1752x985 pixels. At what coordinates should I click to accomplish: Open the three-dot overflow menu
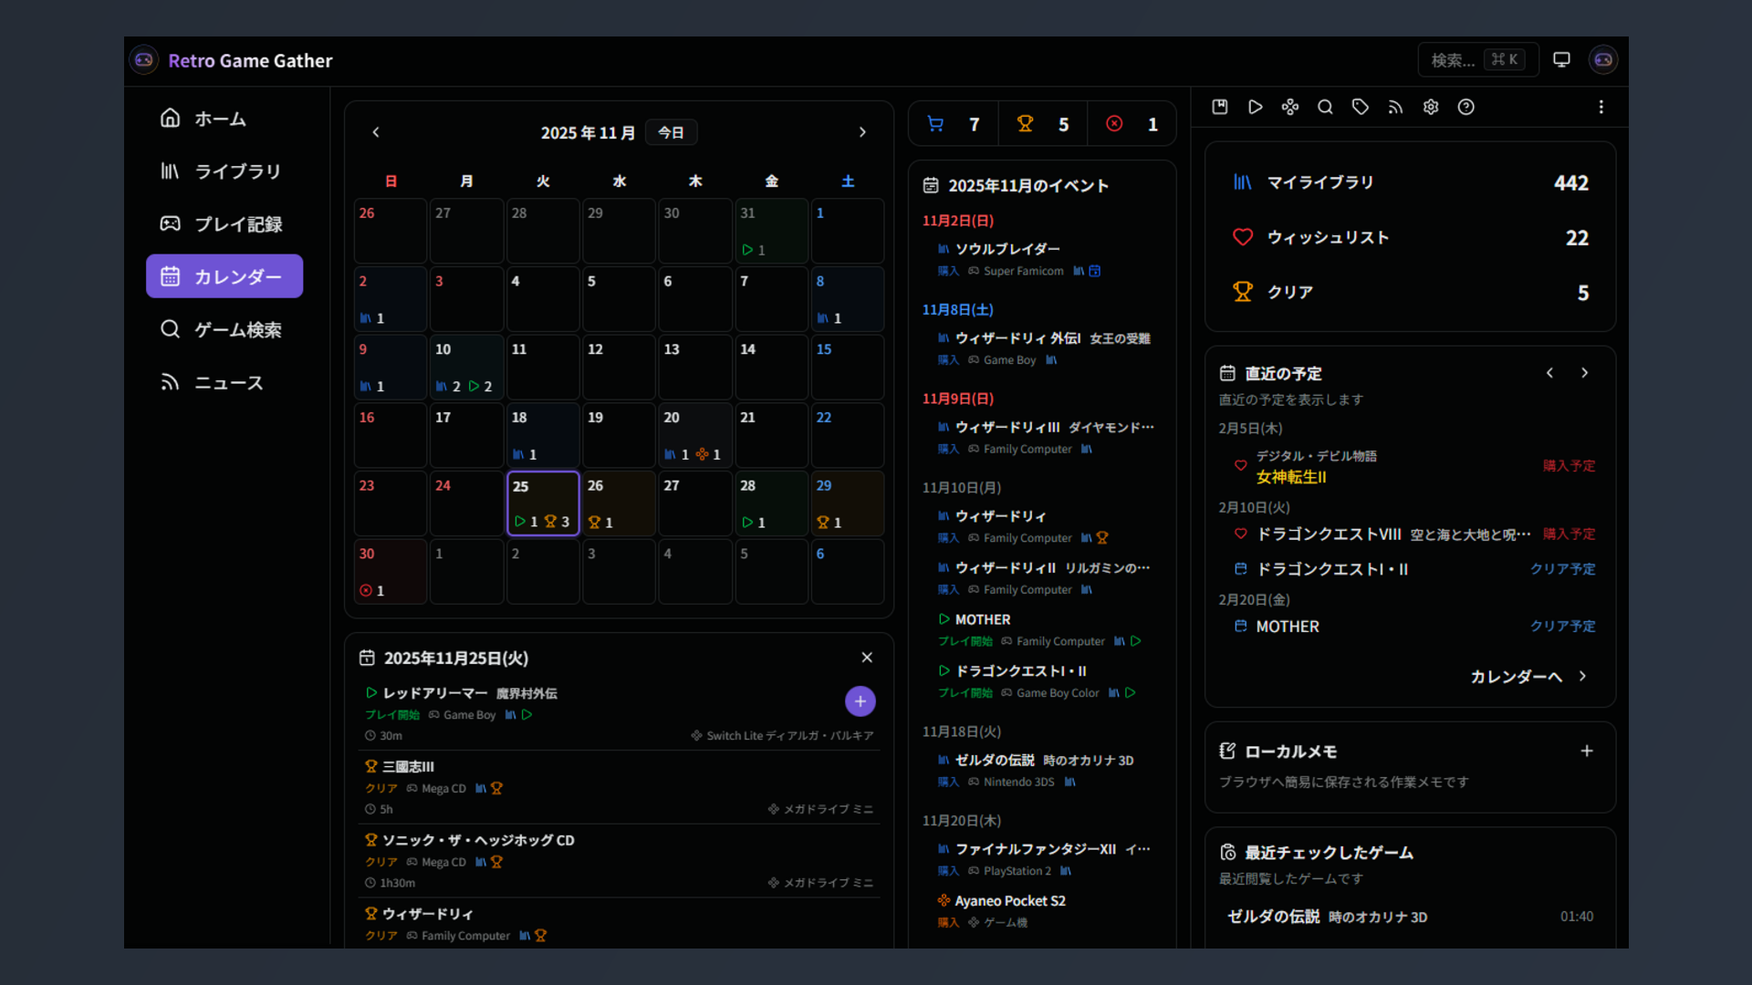[1601, 107]
